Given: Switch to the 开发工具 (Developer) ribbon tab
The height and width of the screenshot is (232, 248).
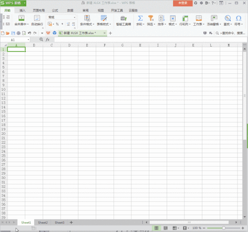Looking at the screenshot, I should [x=117, y=10].
